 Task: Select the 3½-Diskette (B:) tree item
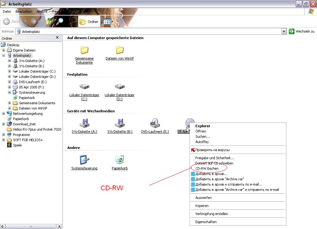point(32,66)
